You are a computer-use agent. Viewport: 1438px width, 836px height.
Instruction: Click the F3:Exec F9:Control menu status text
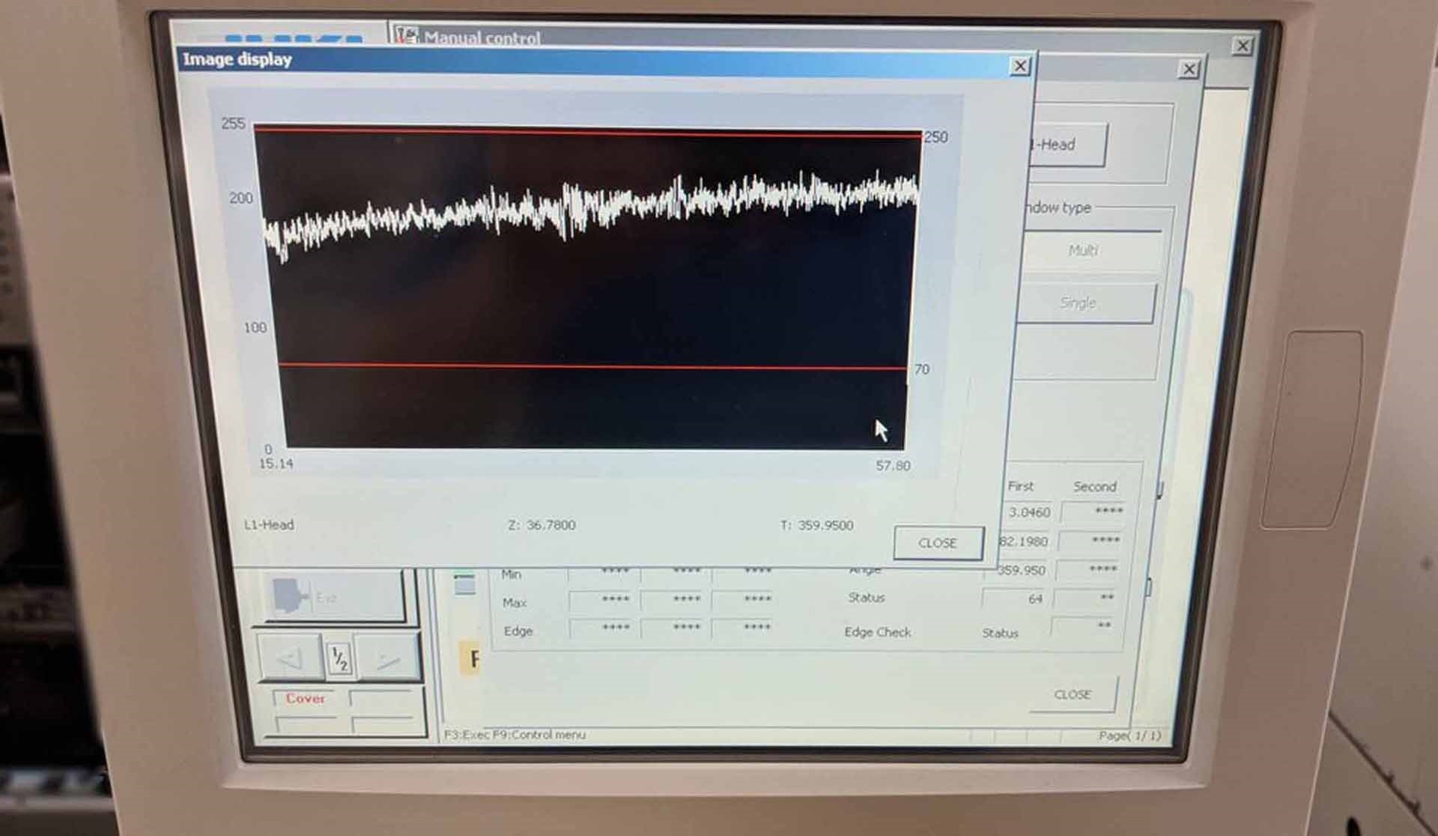pyautogui.click(x=515, y=735)
